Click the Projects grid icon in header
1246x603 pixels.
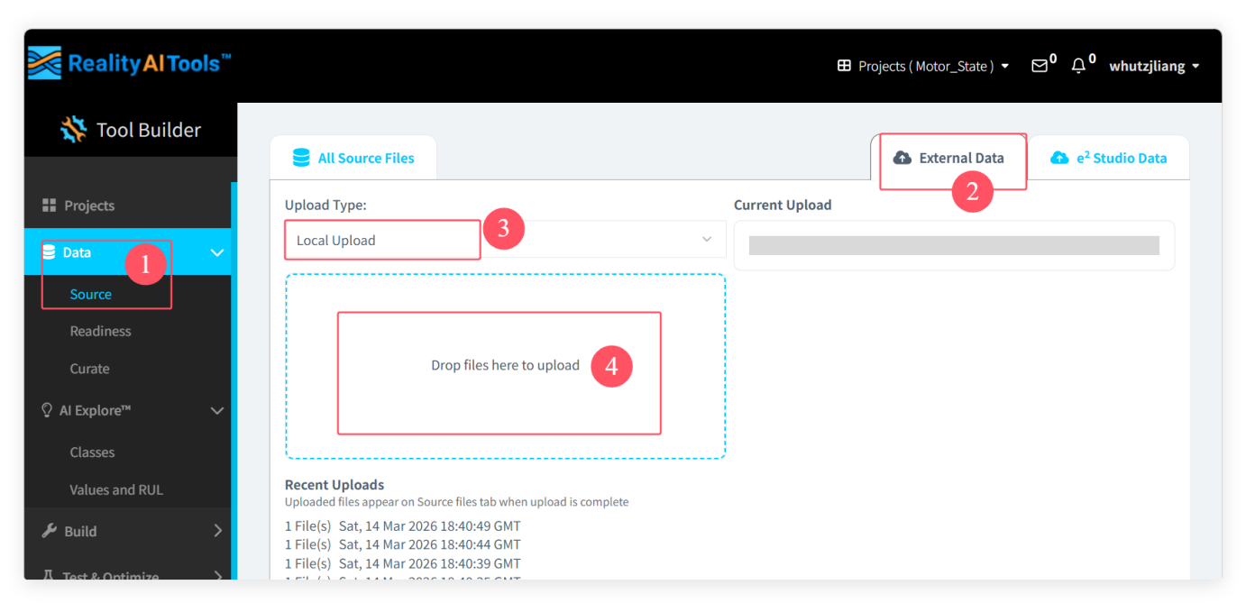point(844,66)
